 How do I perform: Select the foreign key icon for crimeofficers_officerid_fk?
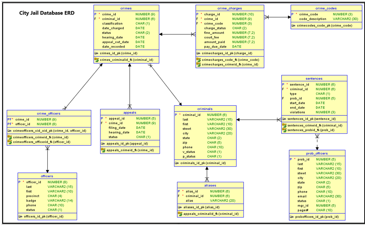click(9, 142)
